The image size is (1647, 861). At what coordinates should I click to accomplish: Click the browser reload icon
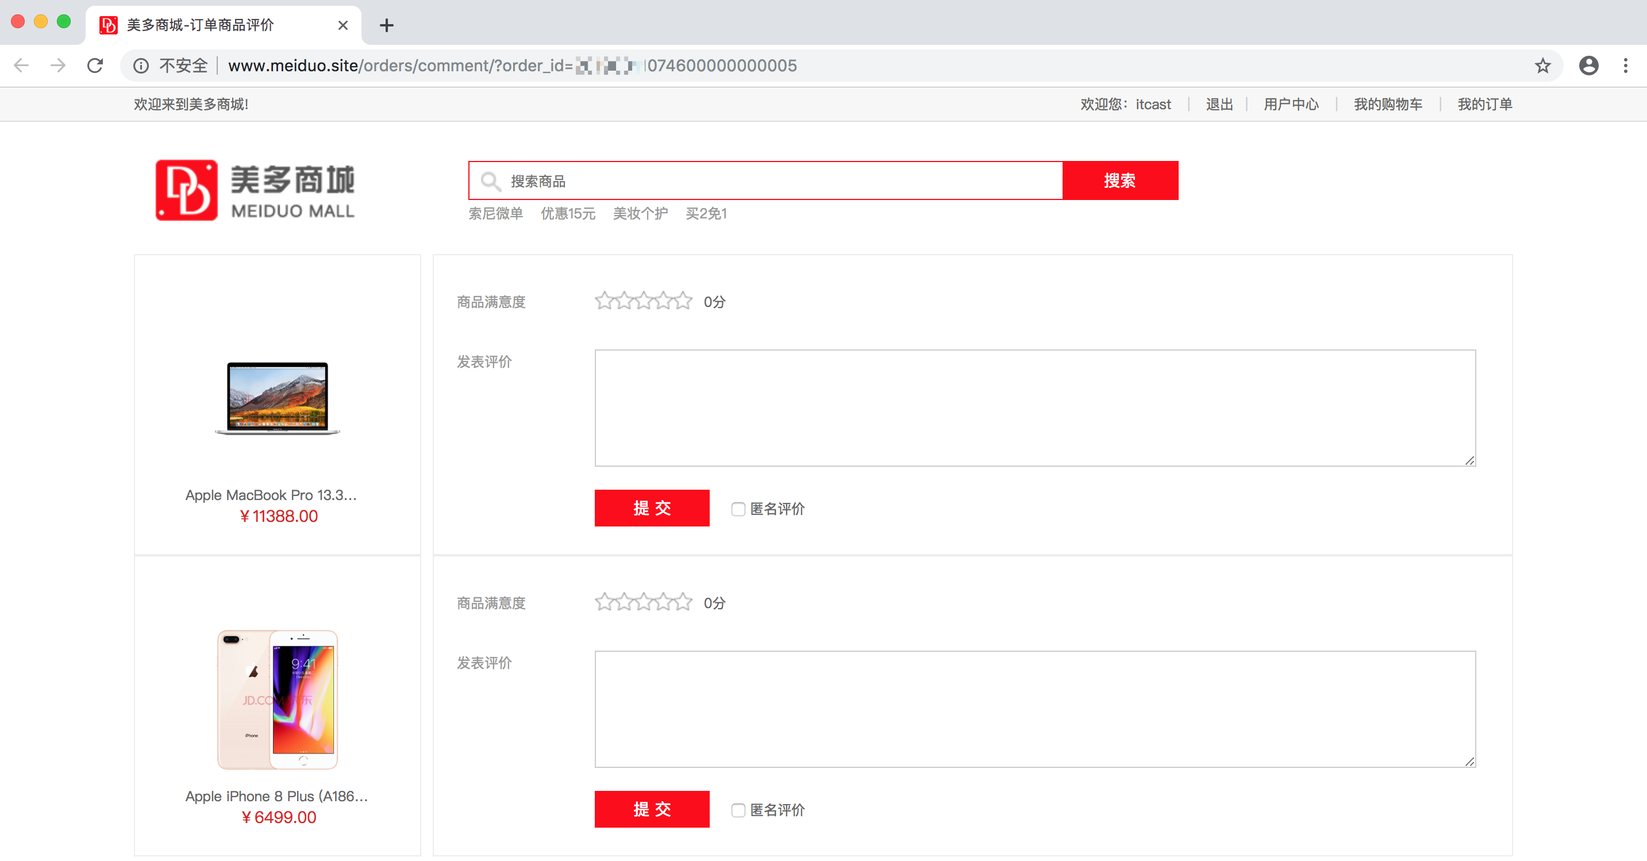click(95, 66)
